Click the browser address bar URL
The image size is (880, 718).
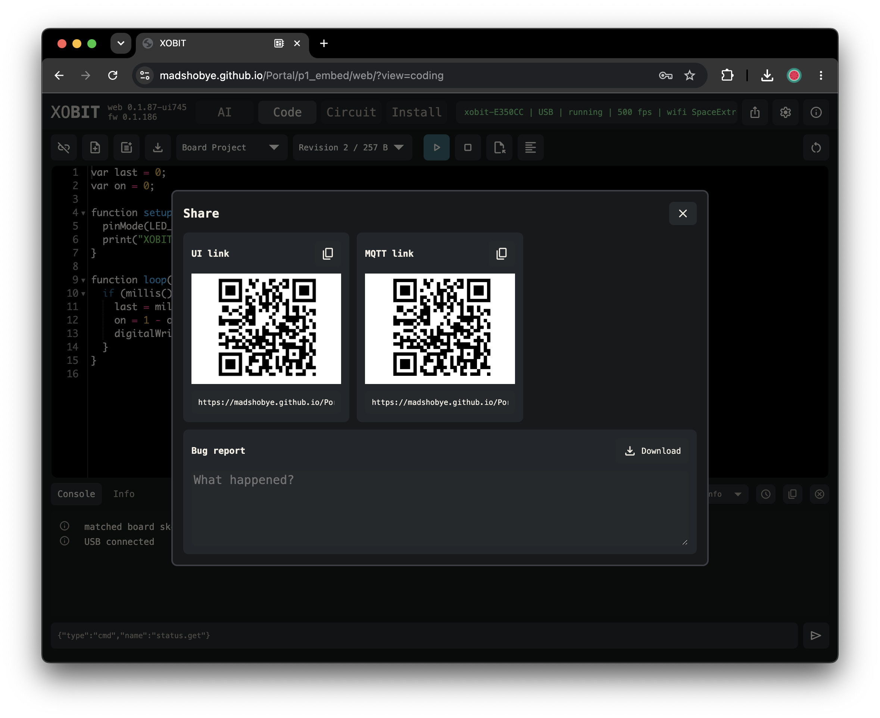point(302,75)
